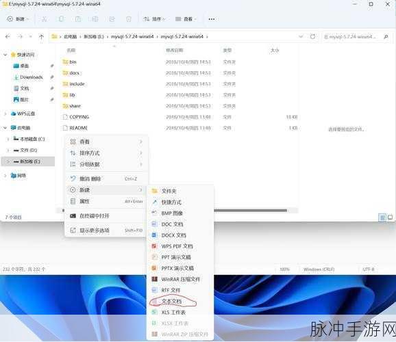Sort by the 类型 column header
Image resolution: width=396 pixels, height=342 pixels.
pos(227,51)
